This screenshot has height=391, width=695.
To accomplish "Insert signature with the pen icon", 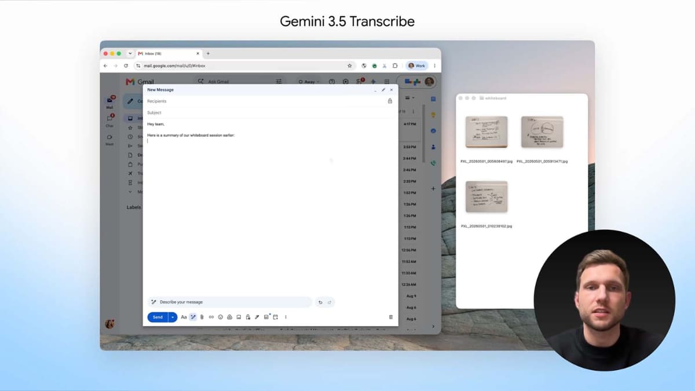I will click(257, 317).
